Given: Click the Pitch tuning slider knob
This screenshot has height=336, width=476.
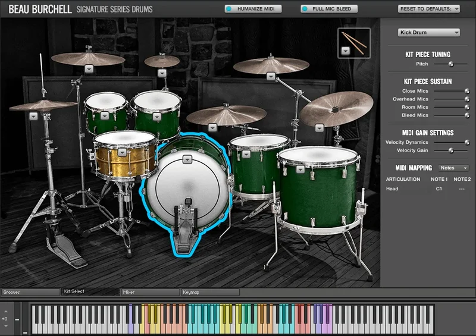Looking at the screenshot, I should tap(451, 64).
